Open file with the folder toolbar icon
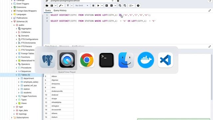Image resolution: width=213 pixels, height=120 pixels. (x=47, y=6)
